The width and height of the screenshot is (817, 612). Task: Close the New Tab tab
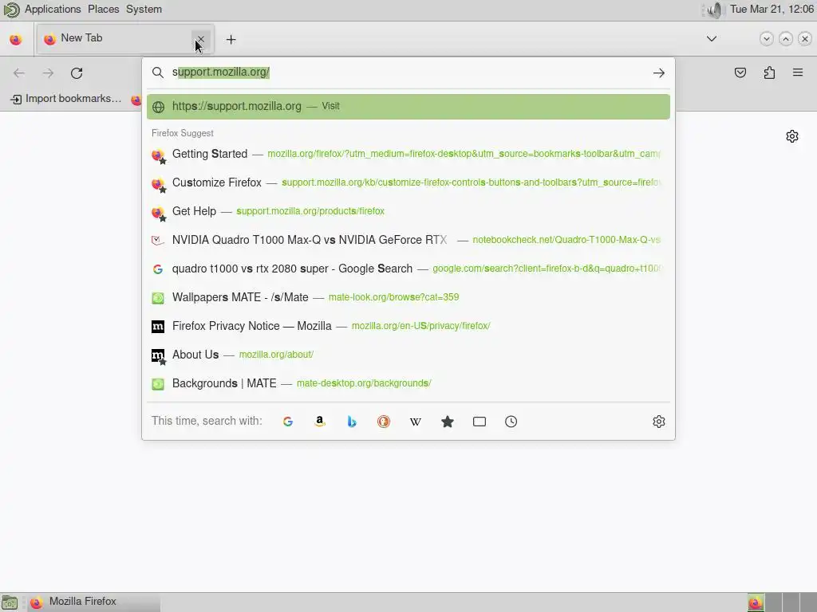200,39
